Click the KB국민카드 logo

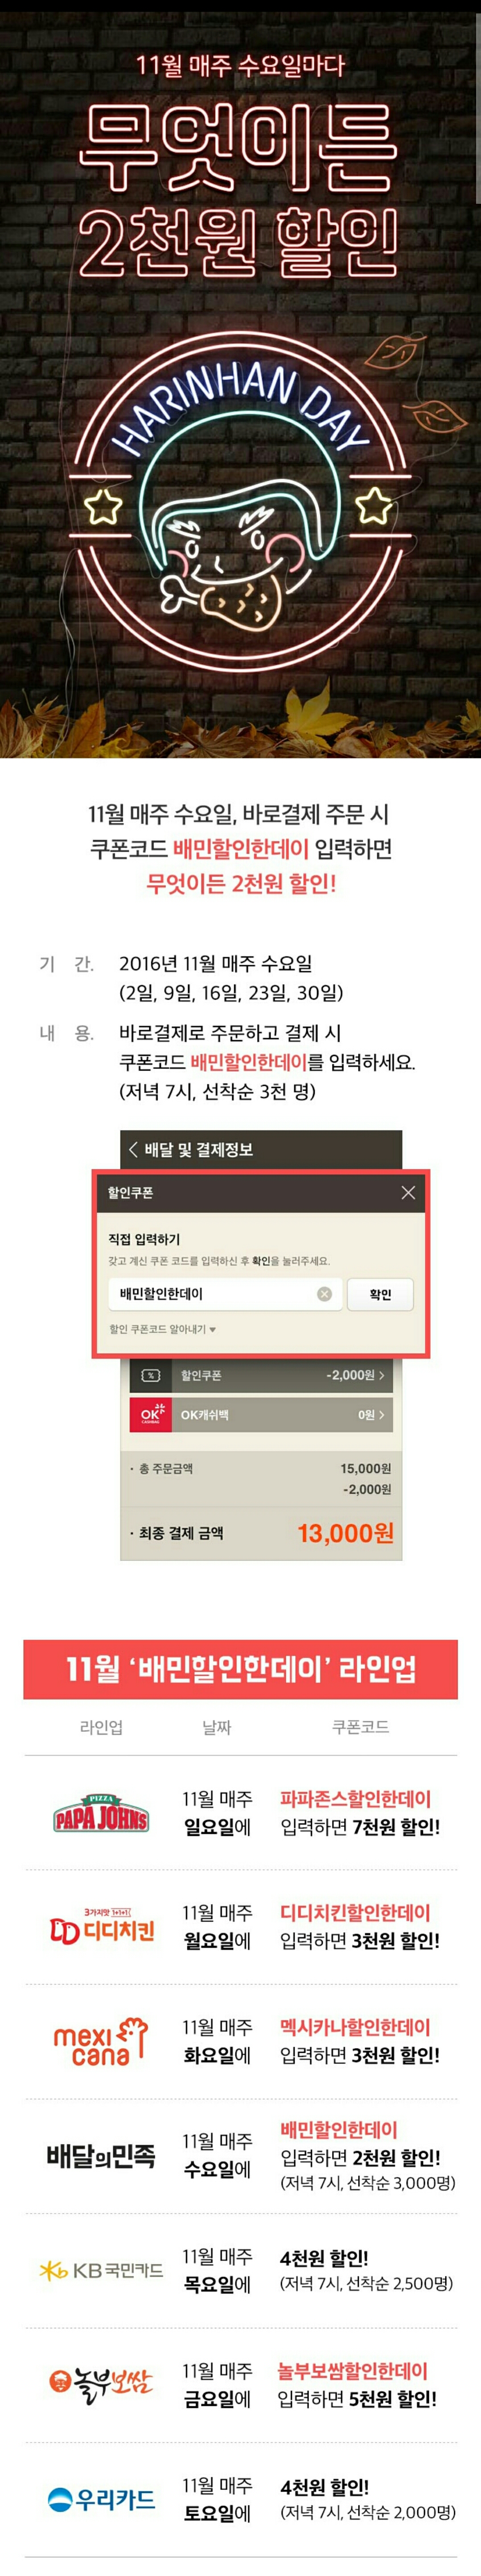[x=101, y=2270]
